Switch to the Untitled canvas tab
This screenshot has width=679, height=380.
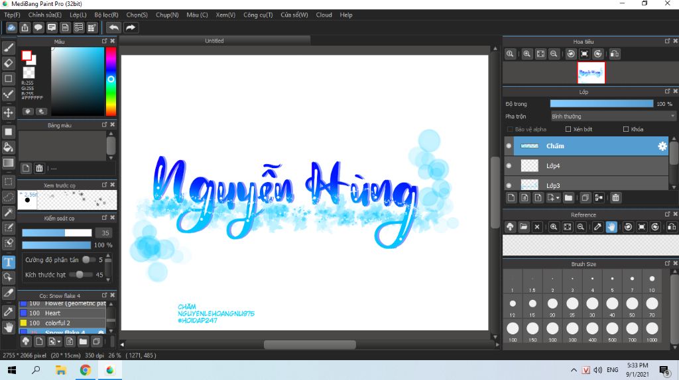(x=214, y=40)
